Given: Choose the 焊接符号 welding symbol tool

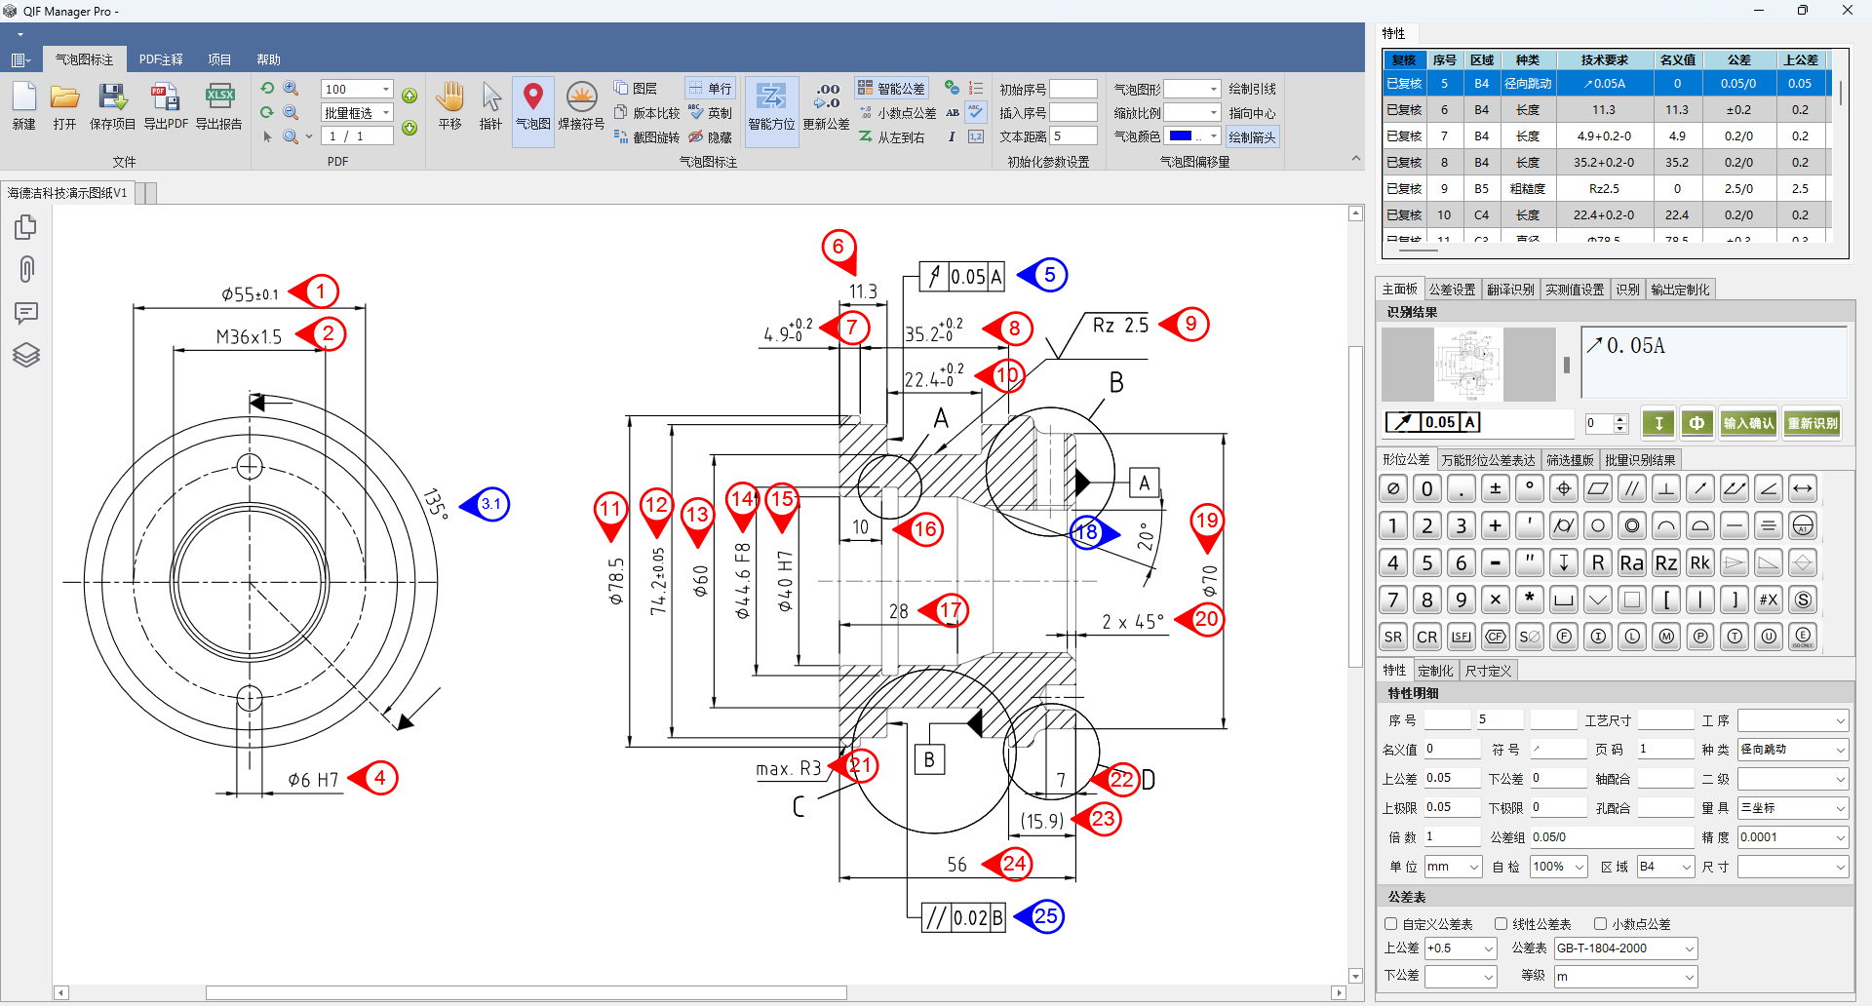Looking at the screenshot, I should [x=581, y=106].
